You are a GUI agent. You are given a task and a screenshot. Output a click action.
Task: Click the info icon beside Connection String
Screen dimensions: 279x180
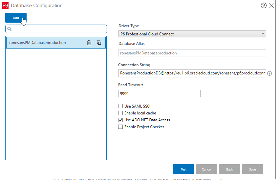(x=269, y=73)
